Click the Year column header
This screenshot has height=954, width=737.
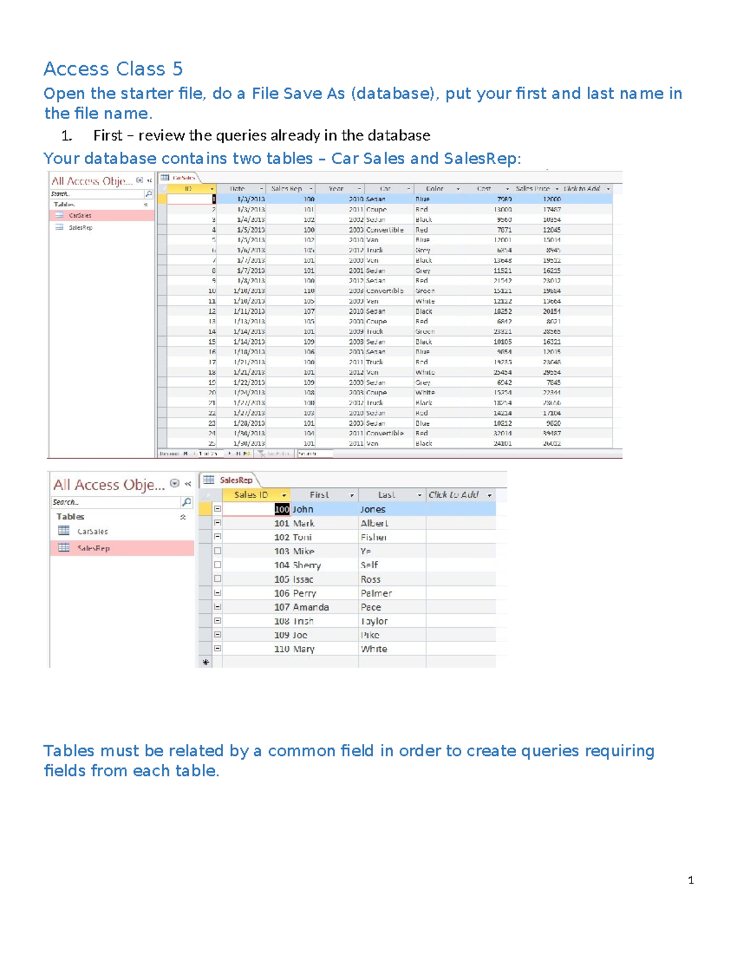click(340, 189)
